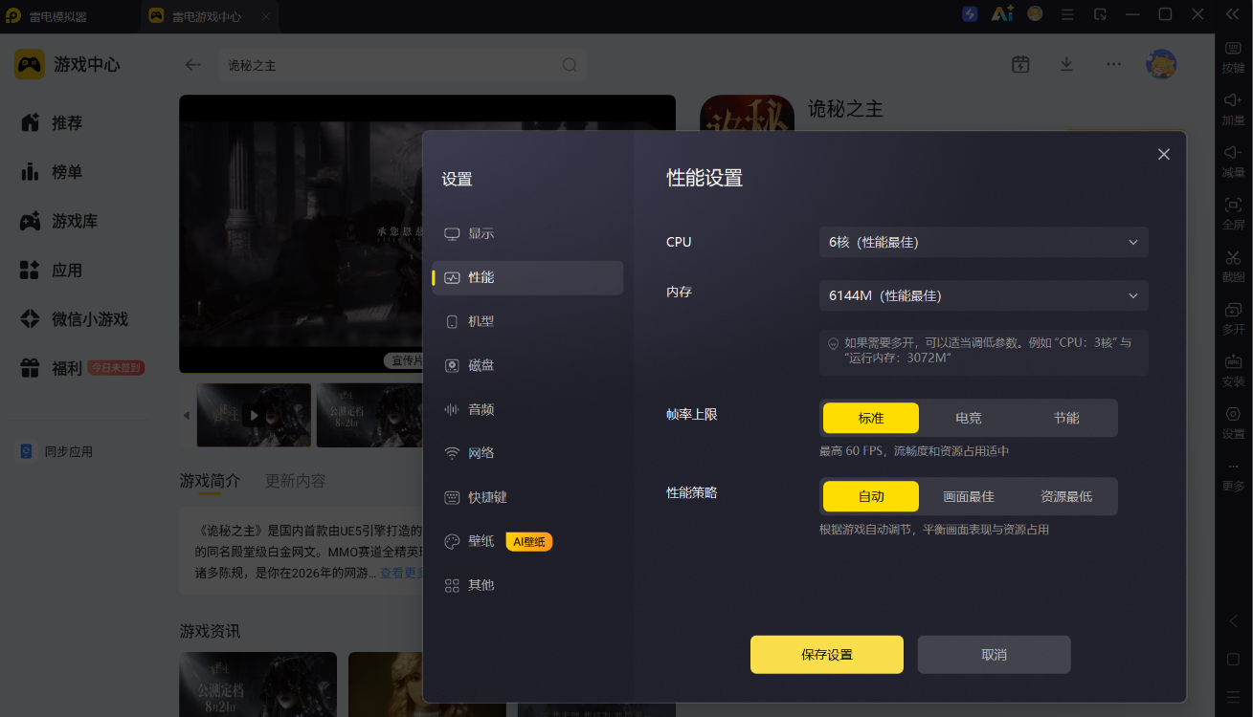Collapse the right toolbar with the double-chevron
Viewport: 1253px width, 717px height.
(x=1233, y=14)
